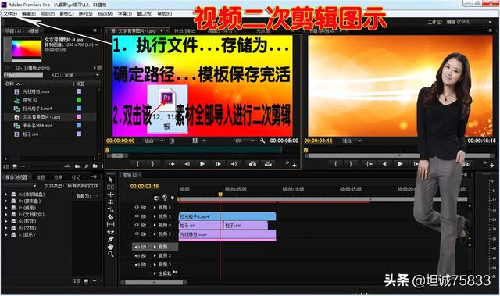Mark Out point in program monitor
Screen dimensions: 500x296
pyautogui.click(x=351, y=164)
